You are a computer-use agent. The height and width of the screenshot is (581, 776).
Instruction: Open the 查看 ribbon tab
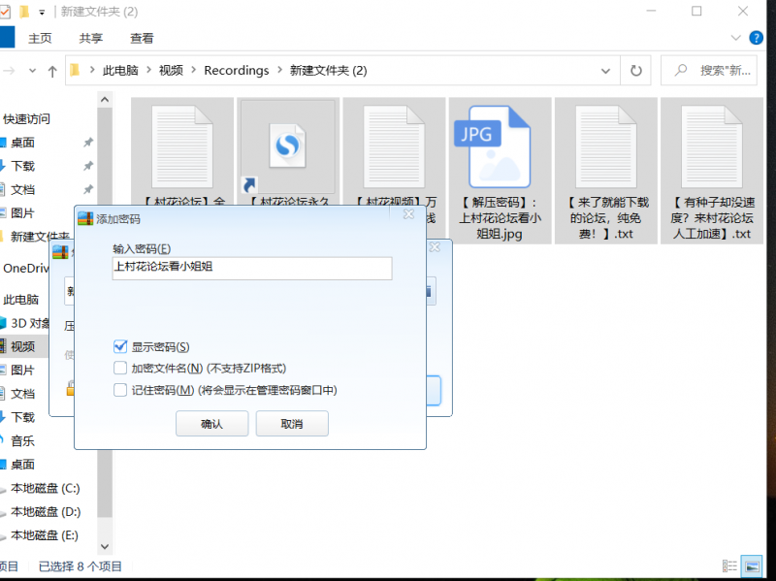pyautogui.click(x=142, y=38)
